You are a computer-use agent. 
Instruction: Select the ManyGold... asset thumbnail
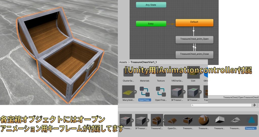[128, 91]
